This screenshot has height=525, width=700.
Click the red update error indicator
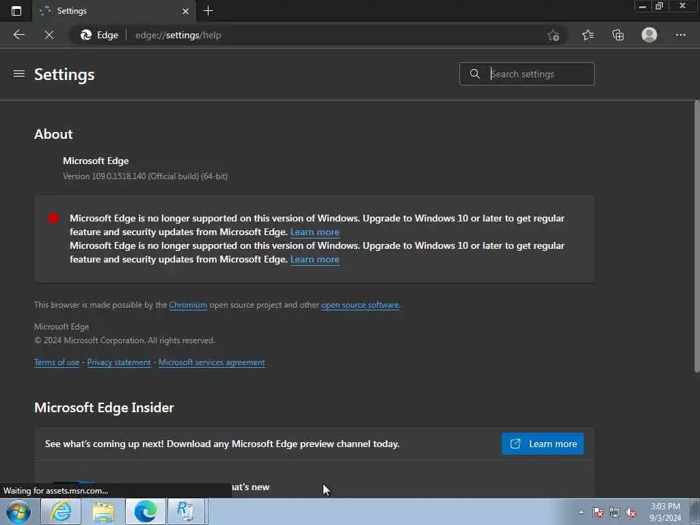coord(53,218)
